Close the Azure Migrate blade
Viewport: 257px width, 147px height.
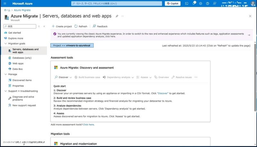click(x=250, y=16)
